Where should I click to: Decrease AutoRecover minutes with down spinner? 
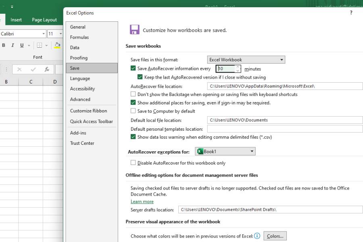tap(238, 71)
